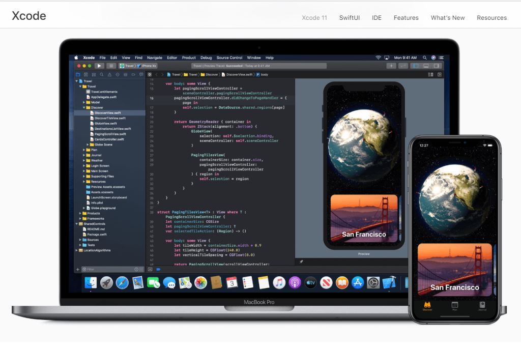Click the show debug area icon below editor

click(150, 269)
